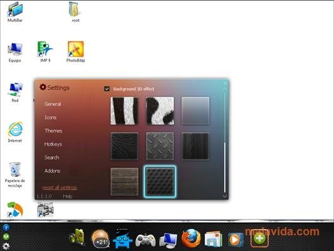The width and height of the screenshot is (334, 251).
Task: Open the +21° weather widget in dock
Action: [x=100, y=238]
